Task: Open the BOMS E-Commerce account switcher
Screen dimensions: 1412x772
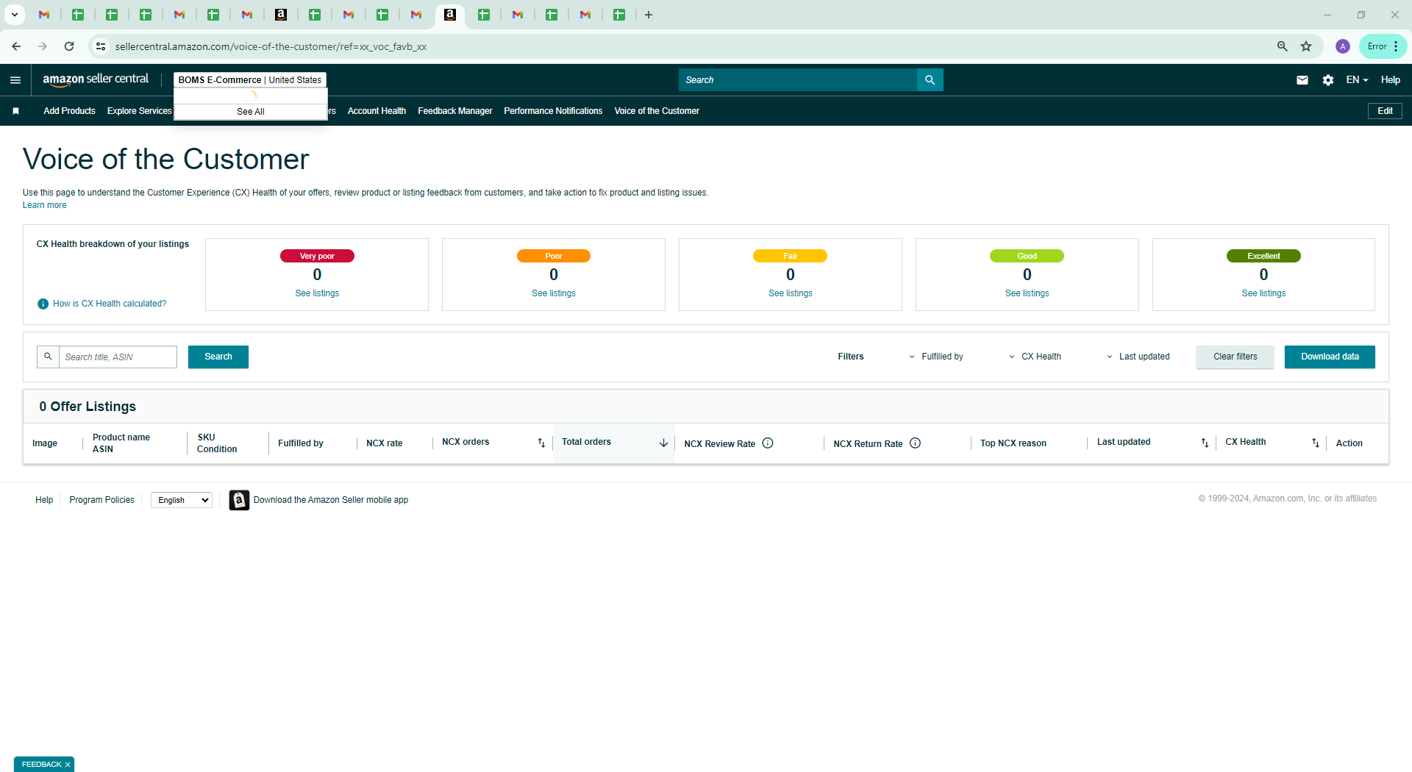Action: tap(250, 80)
